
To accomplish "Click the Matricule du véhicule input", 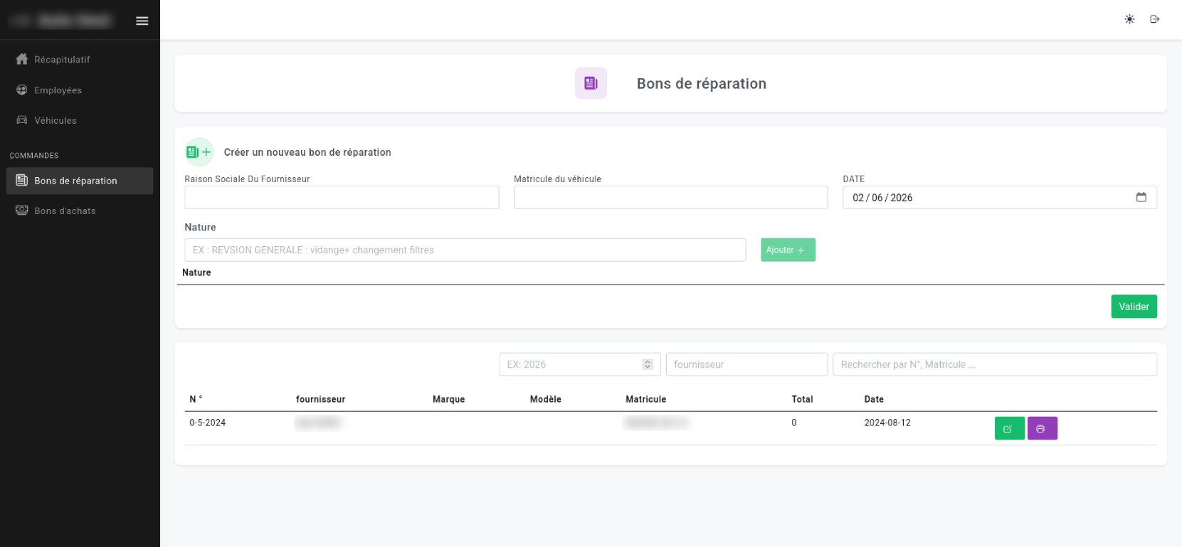I will [x=670, y=198].
